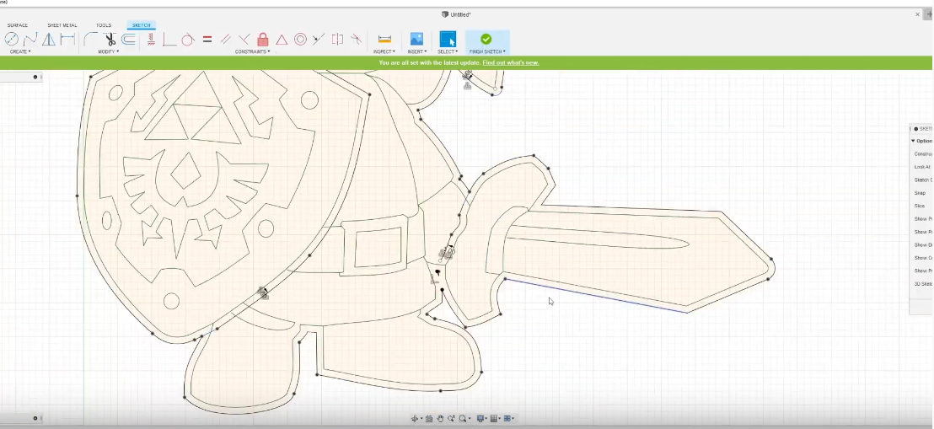Screen dimensions: 934x429
Task: Select the highlighted blue sword edge line
Action: tap(596, 295)
